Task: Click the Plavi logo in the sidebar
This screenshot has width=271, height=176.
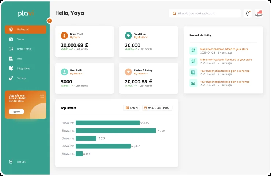Action: [x=26, y=13]
